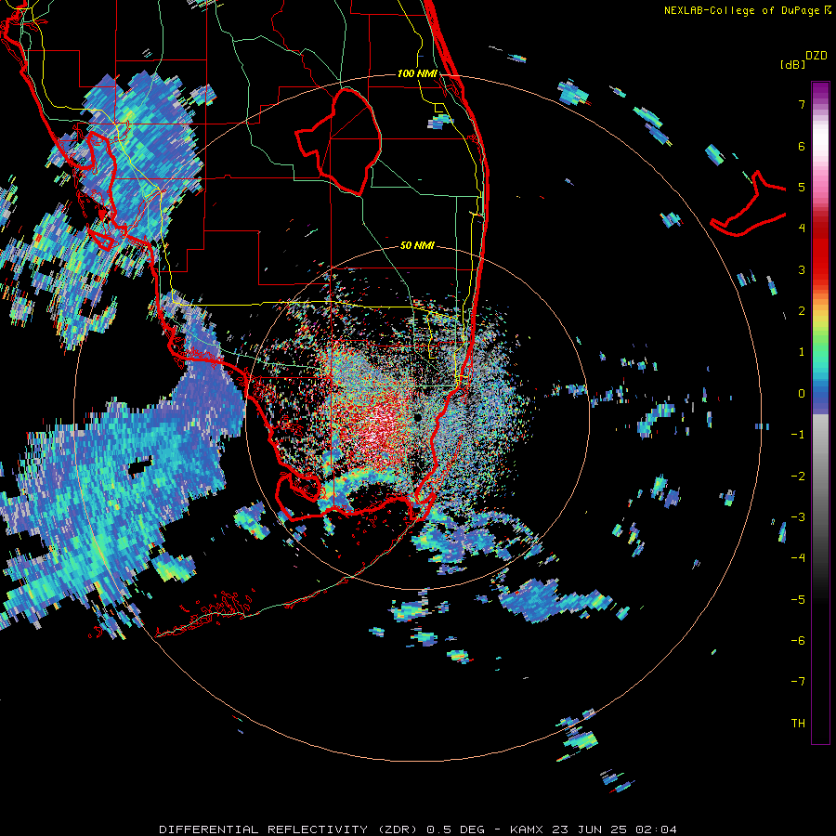This screenshot has height=836, width=836.
Task: Click the DZD legend title
Action: (x=816, y=56)
